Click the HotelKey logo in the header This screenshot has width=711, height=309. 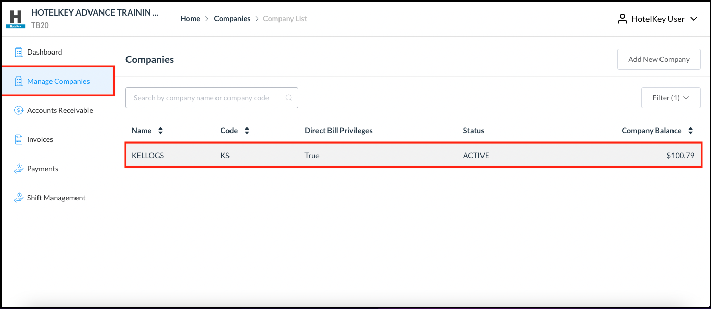click(15, 18)
